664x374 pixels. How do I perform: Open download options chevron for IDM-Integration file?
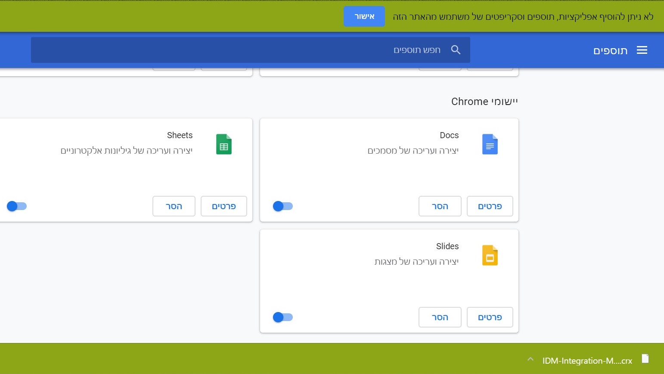pyautogui.click(x=531, y=359)
